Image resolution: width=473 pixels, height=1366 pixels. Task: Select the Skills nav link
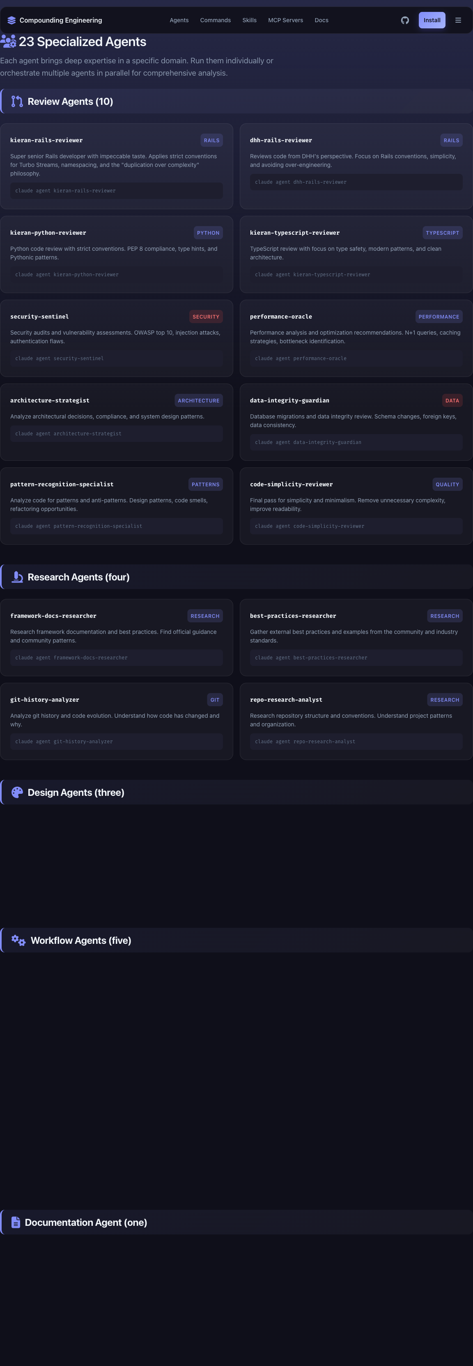[x=250, y=20]
